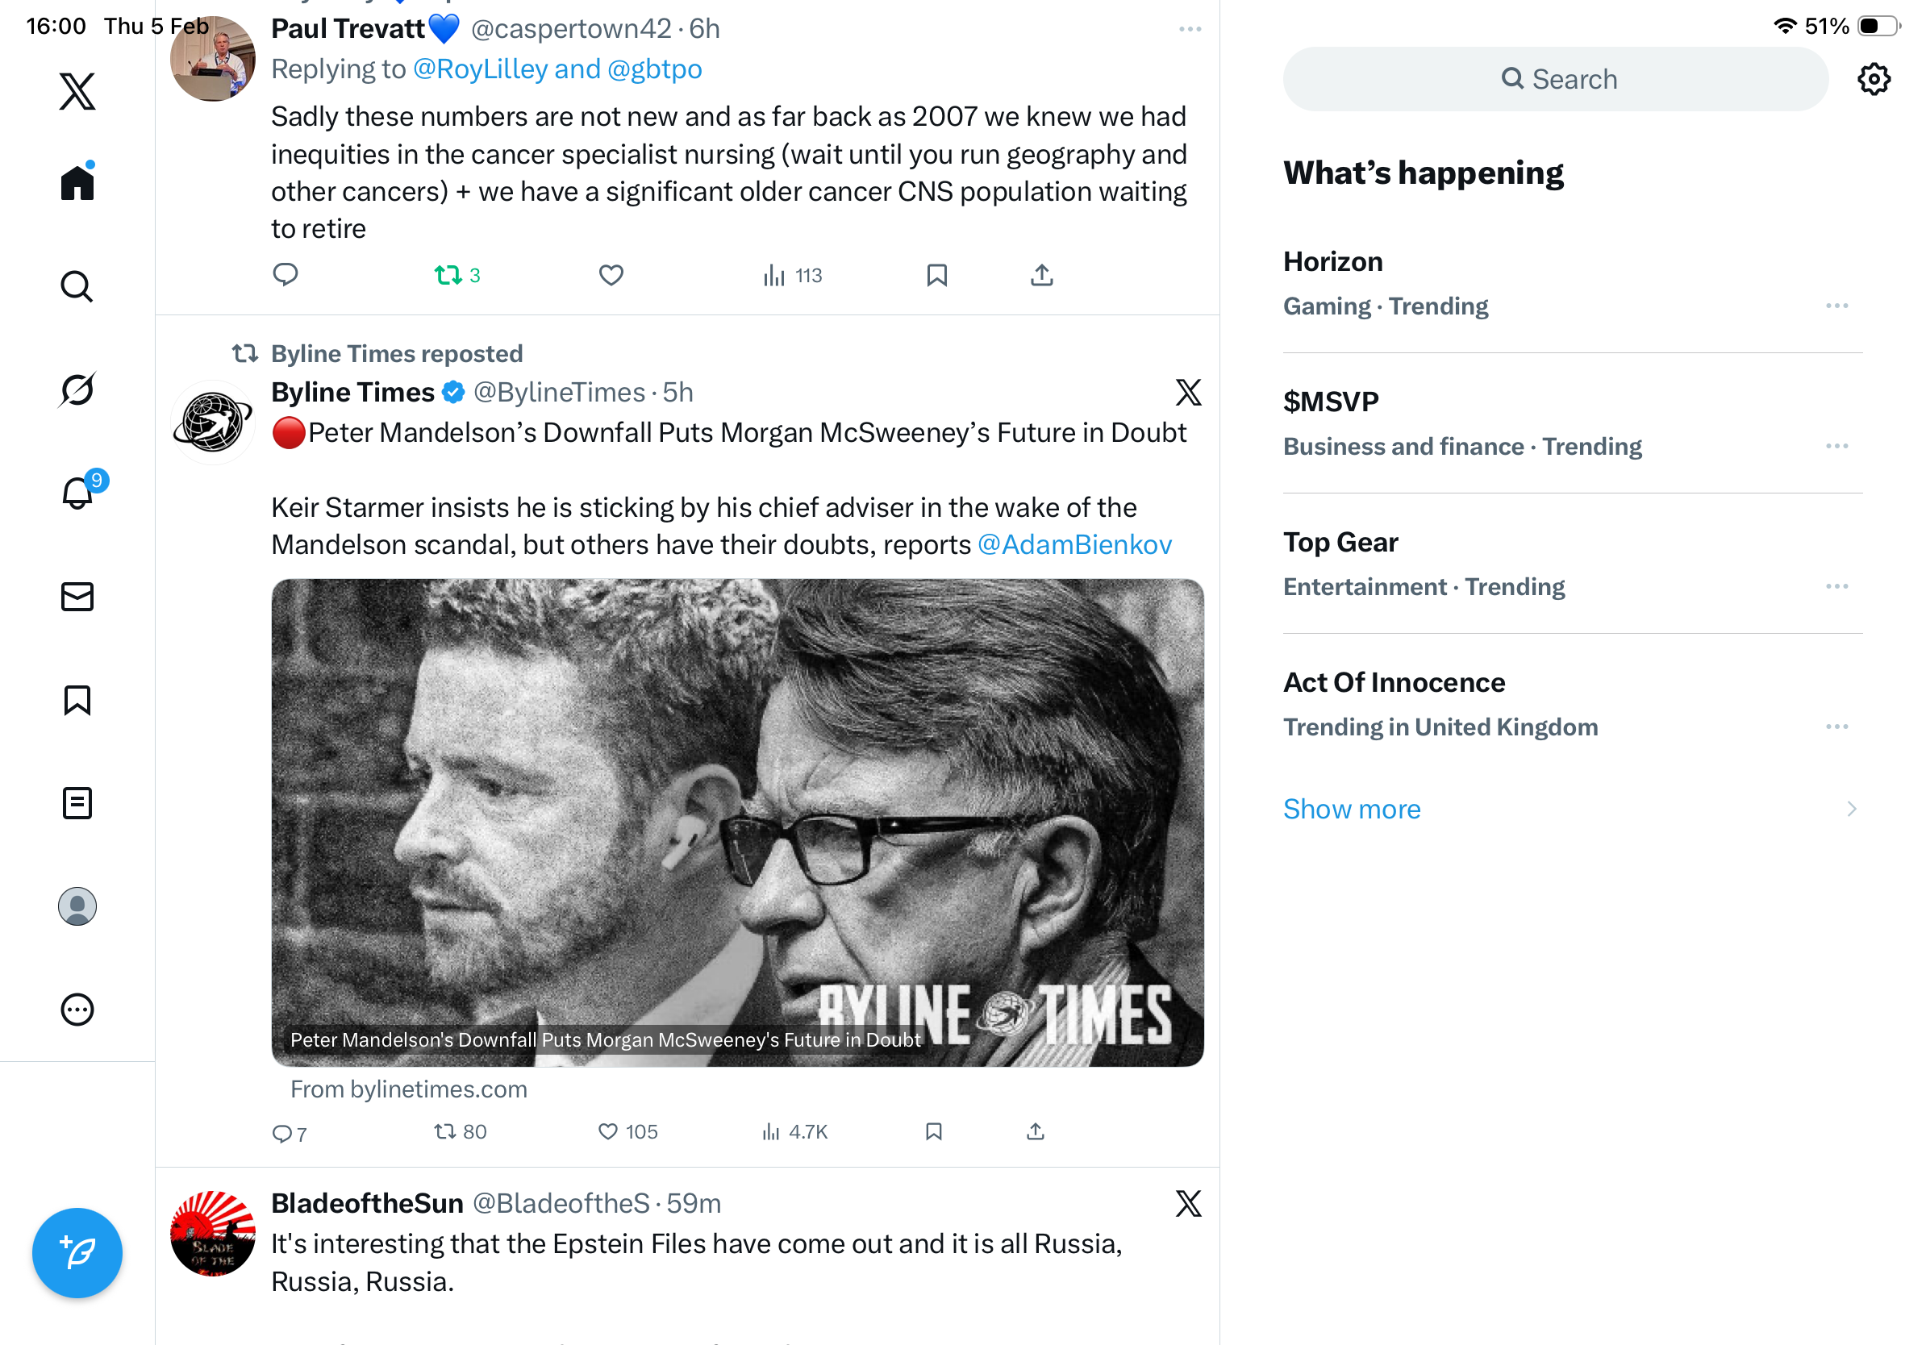Open Lists icon in sidebar
Screen dimensions: 1926x1345
pos(77,803)
